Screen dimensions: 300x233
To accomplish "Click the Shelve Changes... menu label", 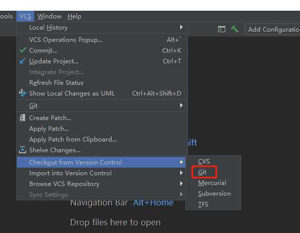I will point(55,150).
